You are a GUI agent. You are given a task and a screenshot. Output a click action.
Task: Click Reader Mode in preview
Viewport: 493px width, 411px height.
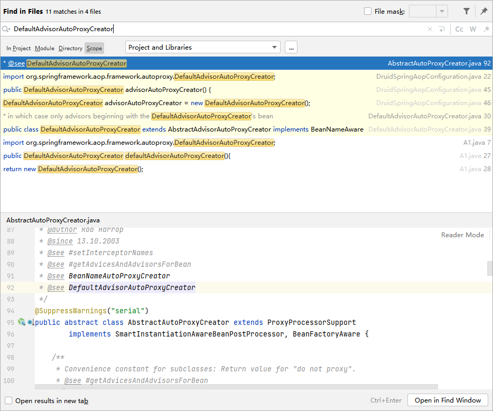coord(462,235)
